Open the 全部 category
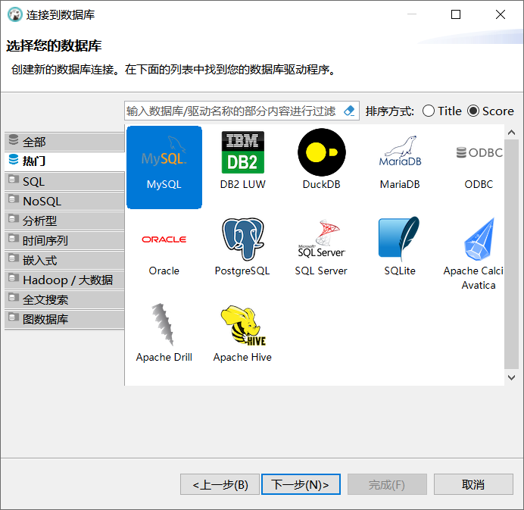 coord(65,142)
